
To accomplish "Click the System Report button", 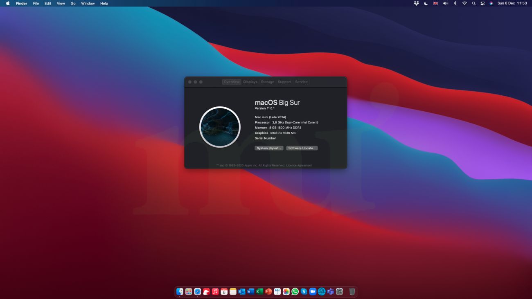I will click(x=269, y=148).
